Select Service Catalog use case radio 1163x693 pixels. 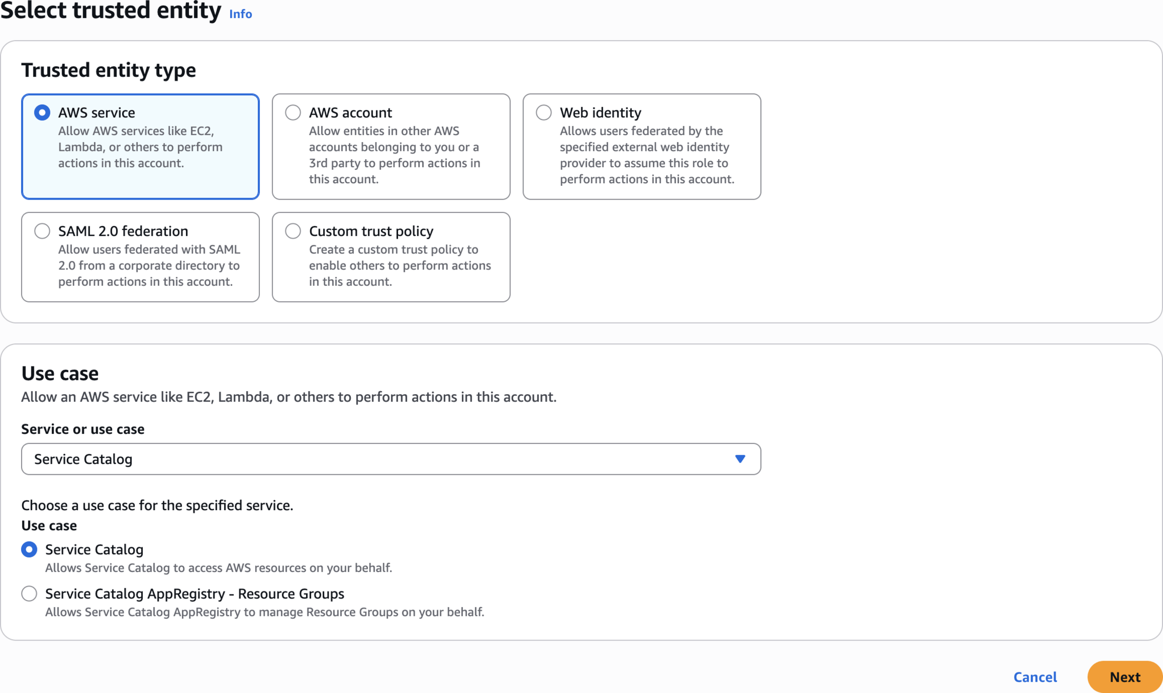(29, 549)
